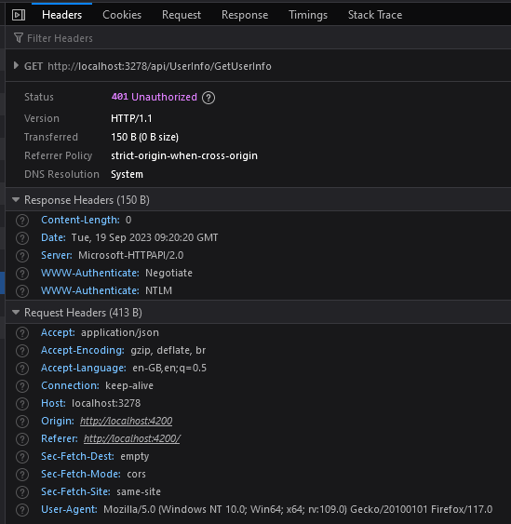Image resolution: width=511 pixels, height=524 pixels.
Task: Select the Content-Length header name
Action: coord(80,220)
